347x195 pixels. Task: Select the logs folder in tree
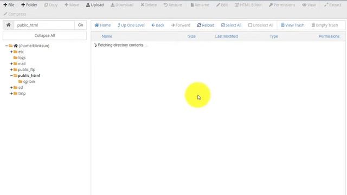pyautogui.click(x=22, y=58)
